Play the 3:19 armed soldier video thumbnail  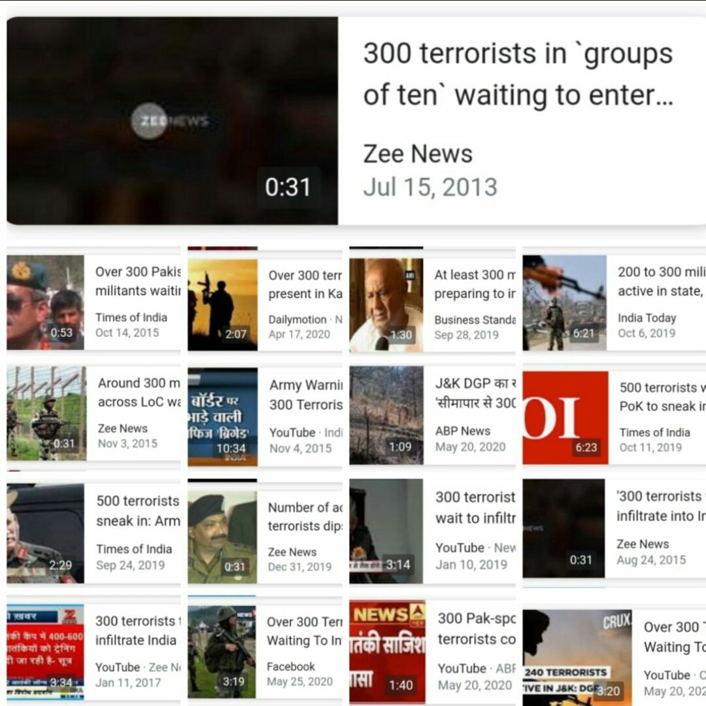pos(222,653)
